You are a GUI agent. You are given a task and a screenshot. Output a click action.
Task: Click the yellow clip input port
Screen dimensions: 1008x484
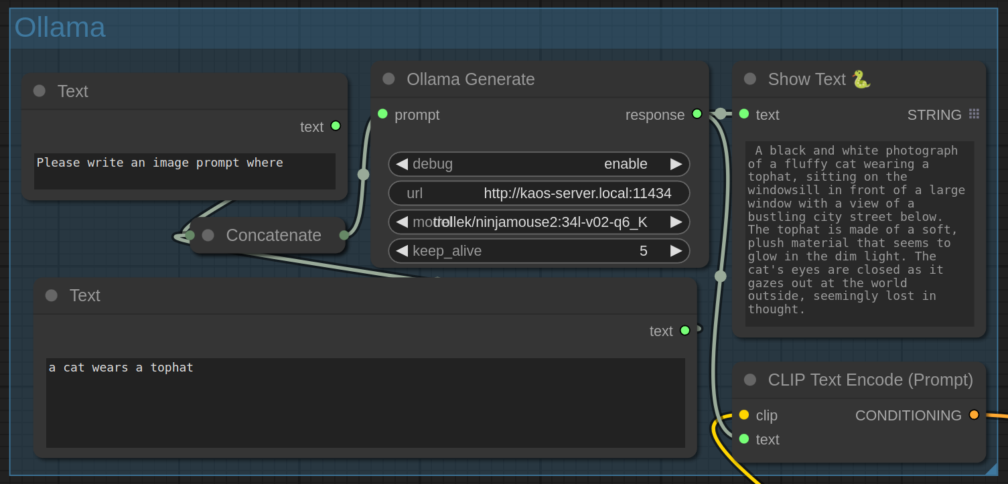click(744, 415)
